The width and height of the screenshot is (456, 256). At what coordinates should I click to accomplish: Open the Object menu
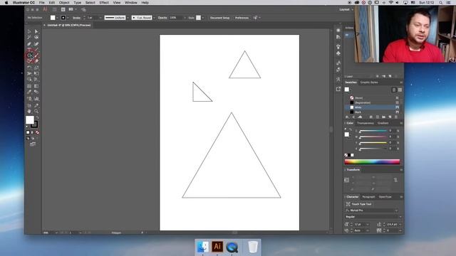tap(64, 3)
